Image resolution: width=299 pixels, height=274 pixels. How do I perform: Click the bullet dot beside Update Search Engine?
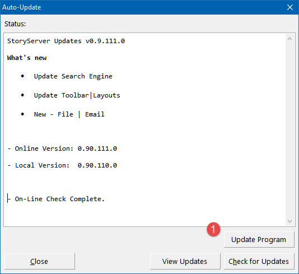click(22, 76)
